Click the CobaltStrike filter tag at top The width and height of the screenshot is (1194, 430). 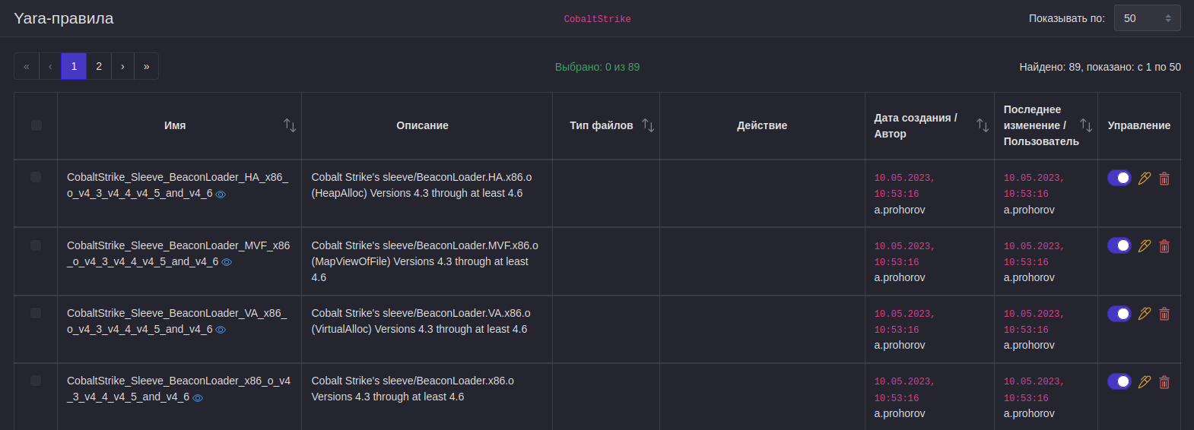point(597,19)
